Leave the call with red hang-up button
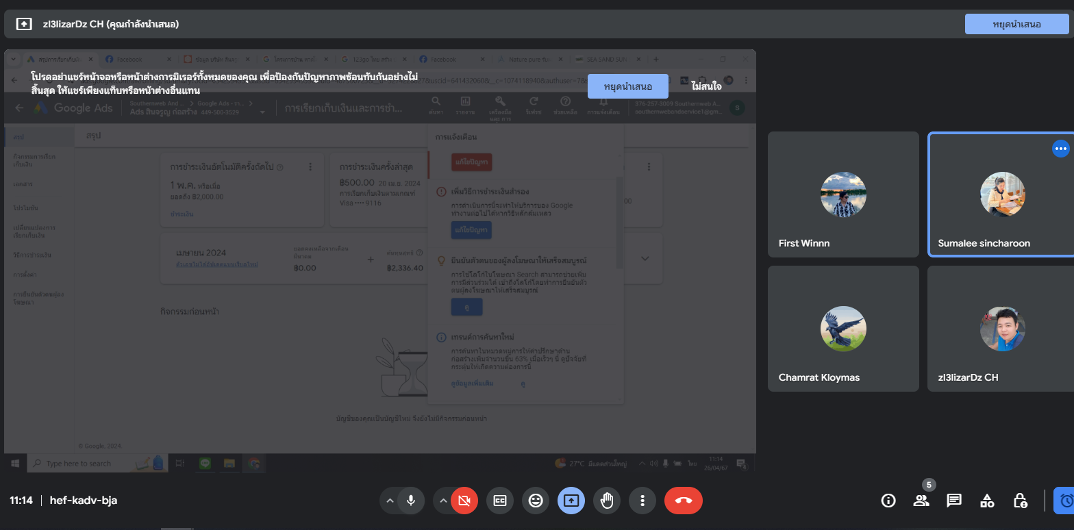 point(683,501)
